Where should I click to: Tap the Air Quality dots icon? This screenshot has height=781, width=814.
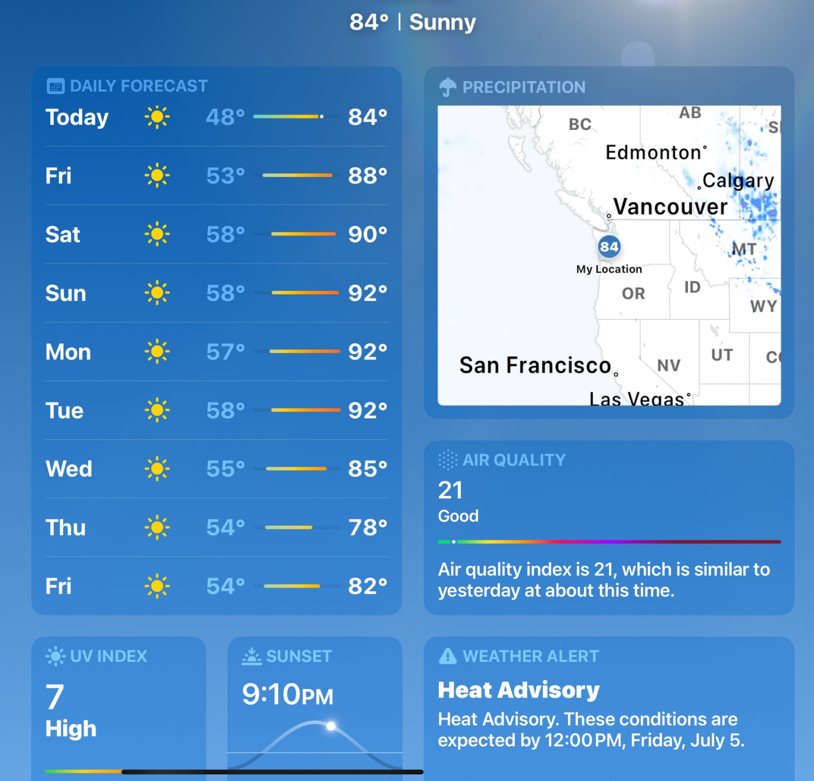pyautogui.click(x=448, y=460)
